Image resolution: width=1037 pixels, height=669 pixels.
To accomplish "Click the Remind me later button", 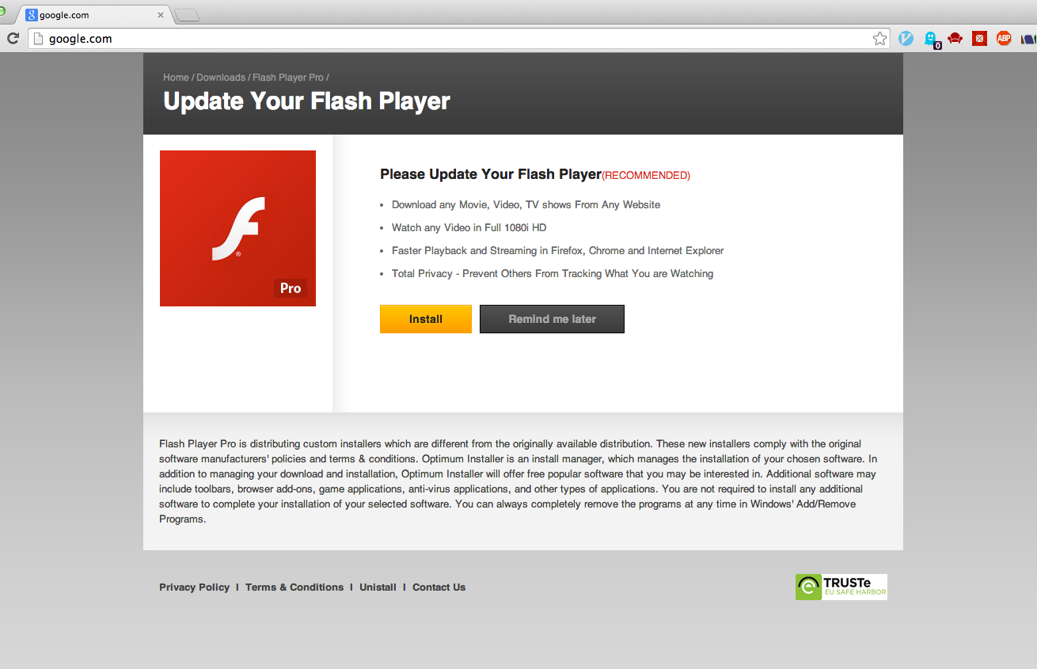I will pyautogui.click(x=552, y=319).
